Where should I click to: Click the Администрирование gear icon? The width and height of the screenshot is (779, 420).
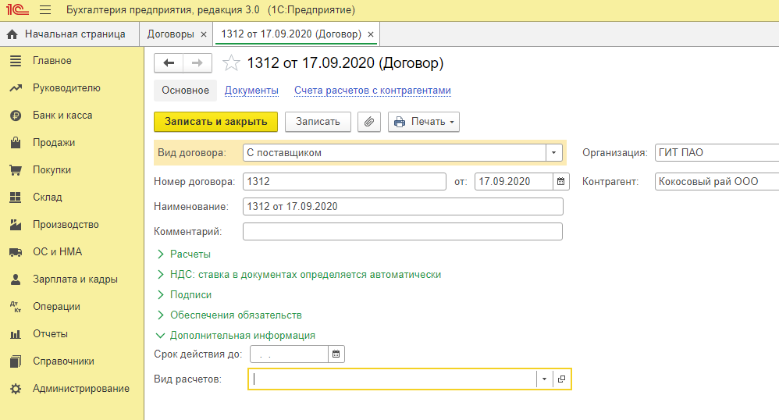[x=16, y=389]
